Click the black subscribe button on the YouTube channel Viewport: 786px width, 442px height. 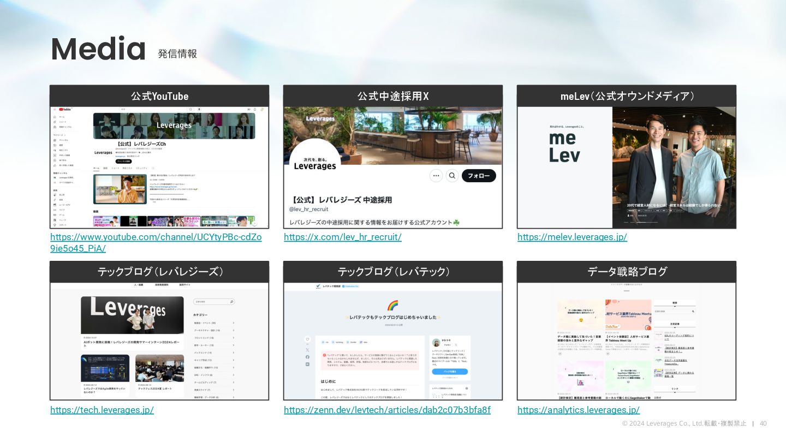pyautogui.click(x=124, y=162)
